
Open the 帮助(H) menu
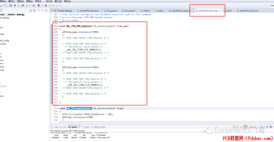(x=67, y=1)
